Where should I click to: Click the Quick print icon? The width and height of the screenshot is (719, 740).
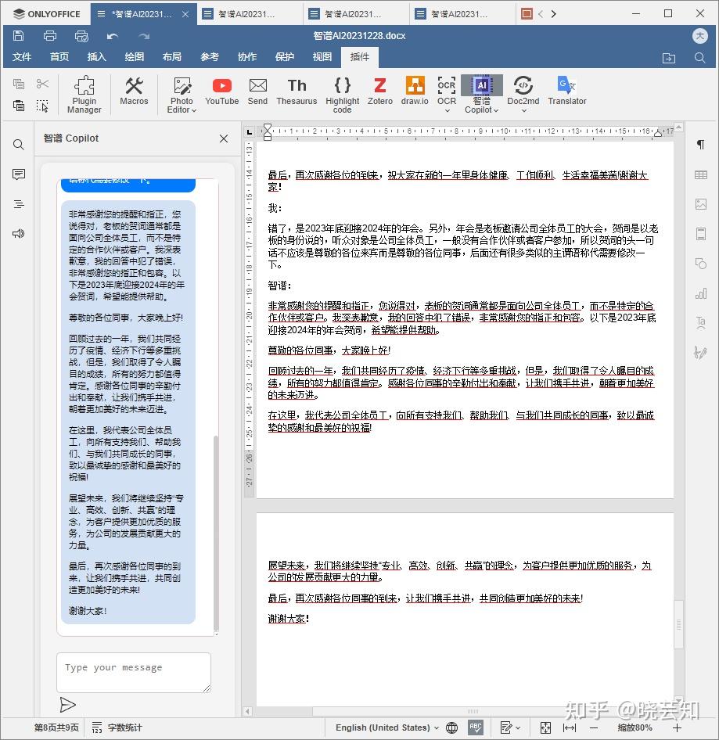[x=81, y=35]
